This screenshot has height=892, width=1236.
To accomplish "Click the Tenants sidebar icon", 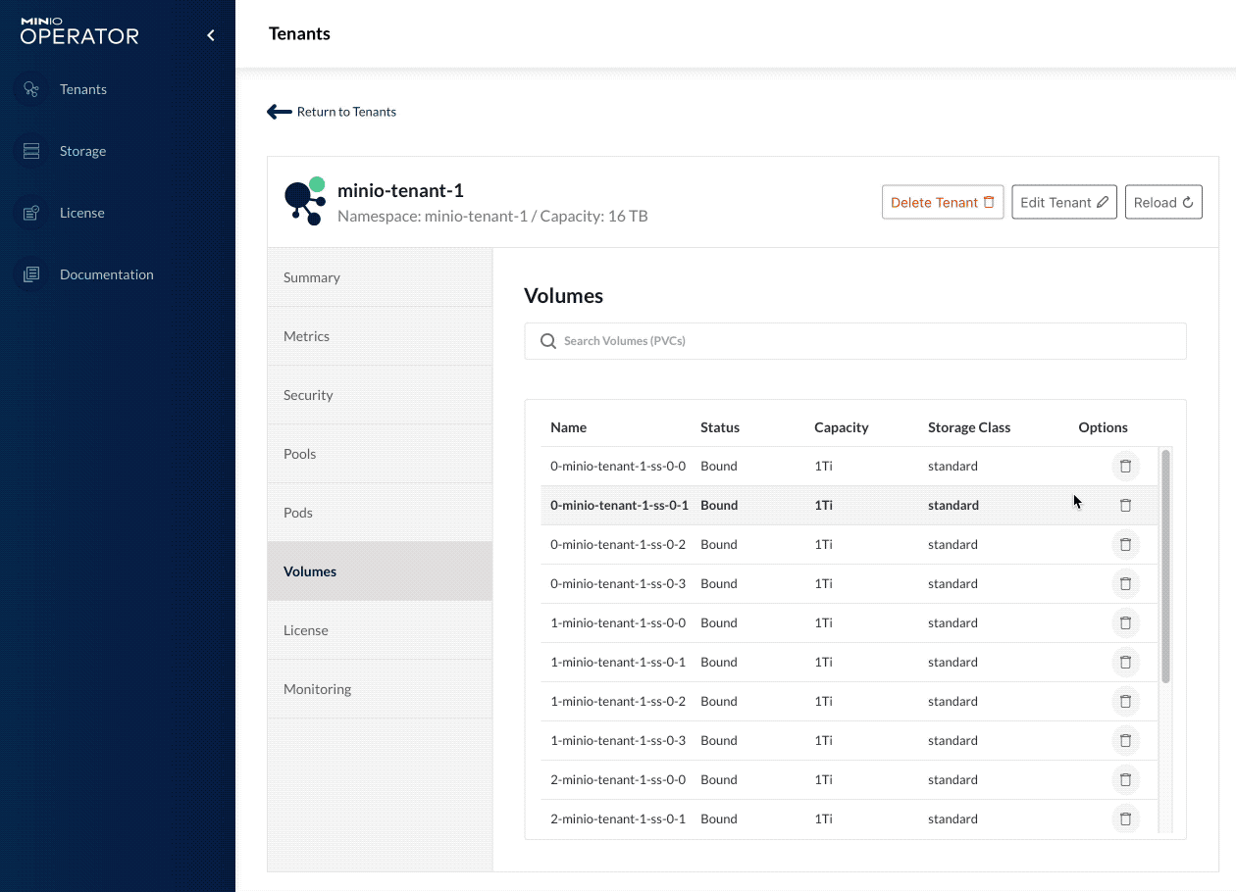I will tap(31, 89).
